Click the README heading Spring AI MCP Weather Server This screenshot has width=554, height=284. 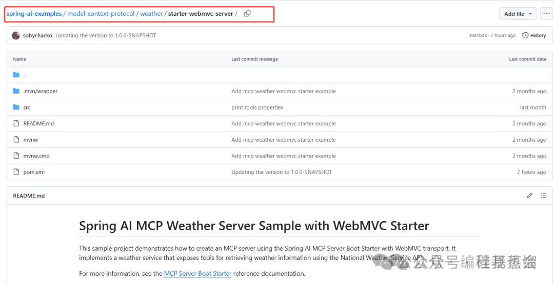pyautogui.click(x=254, y=226)
